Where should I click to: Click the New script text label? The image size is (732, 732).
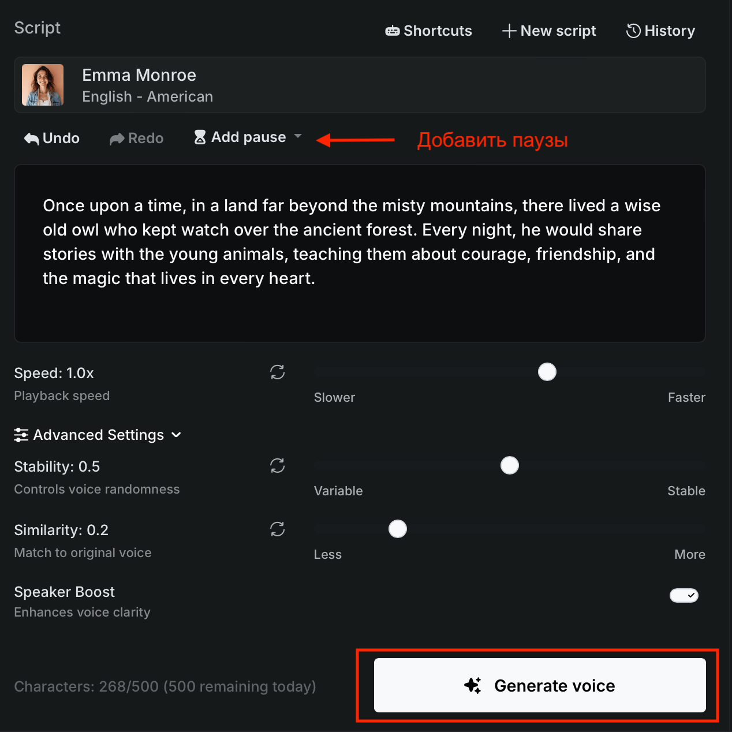[558, 31]
